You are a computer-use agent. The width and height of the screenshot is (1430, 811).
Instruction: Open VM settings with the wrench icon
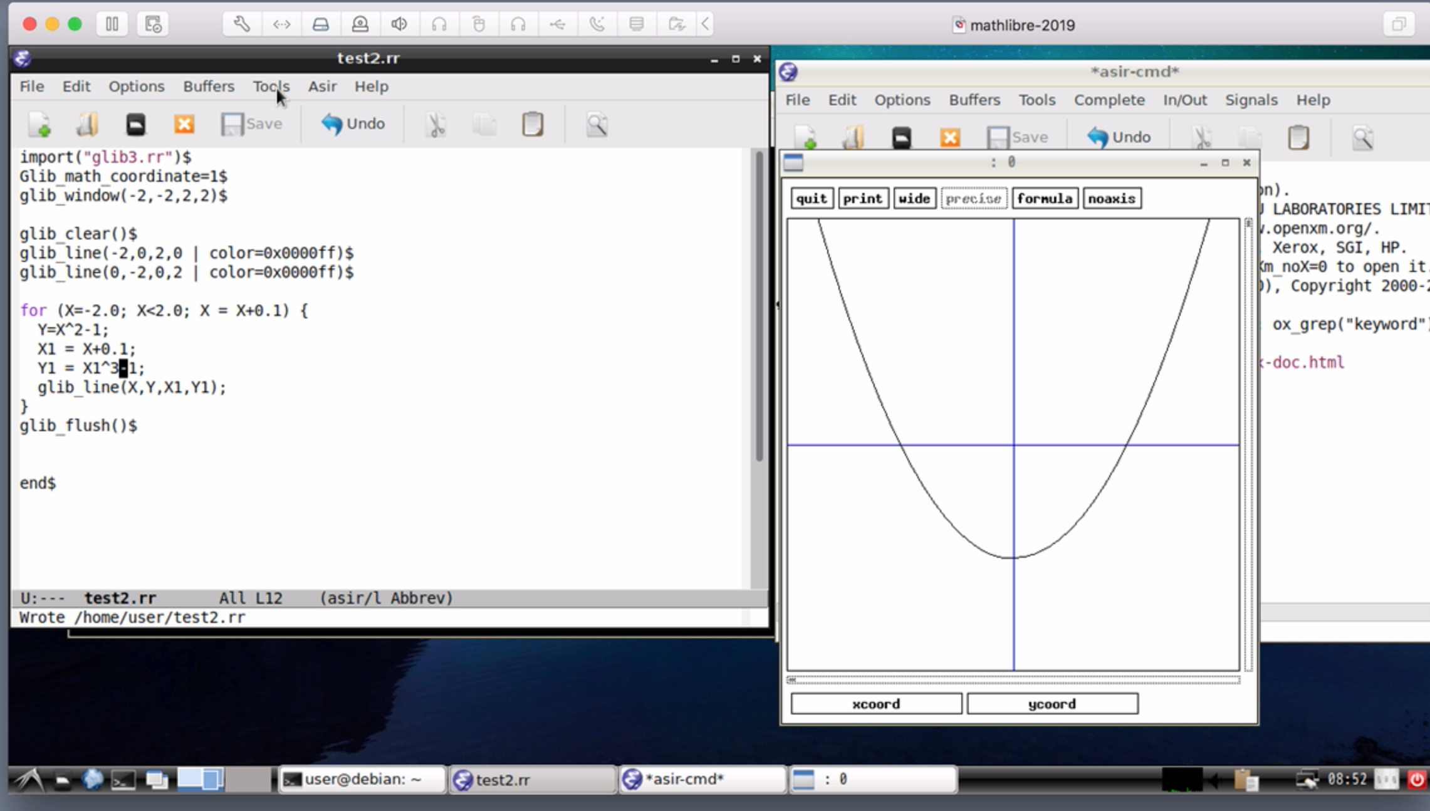(242, 24)
